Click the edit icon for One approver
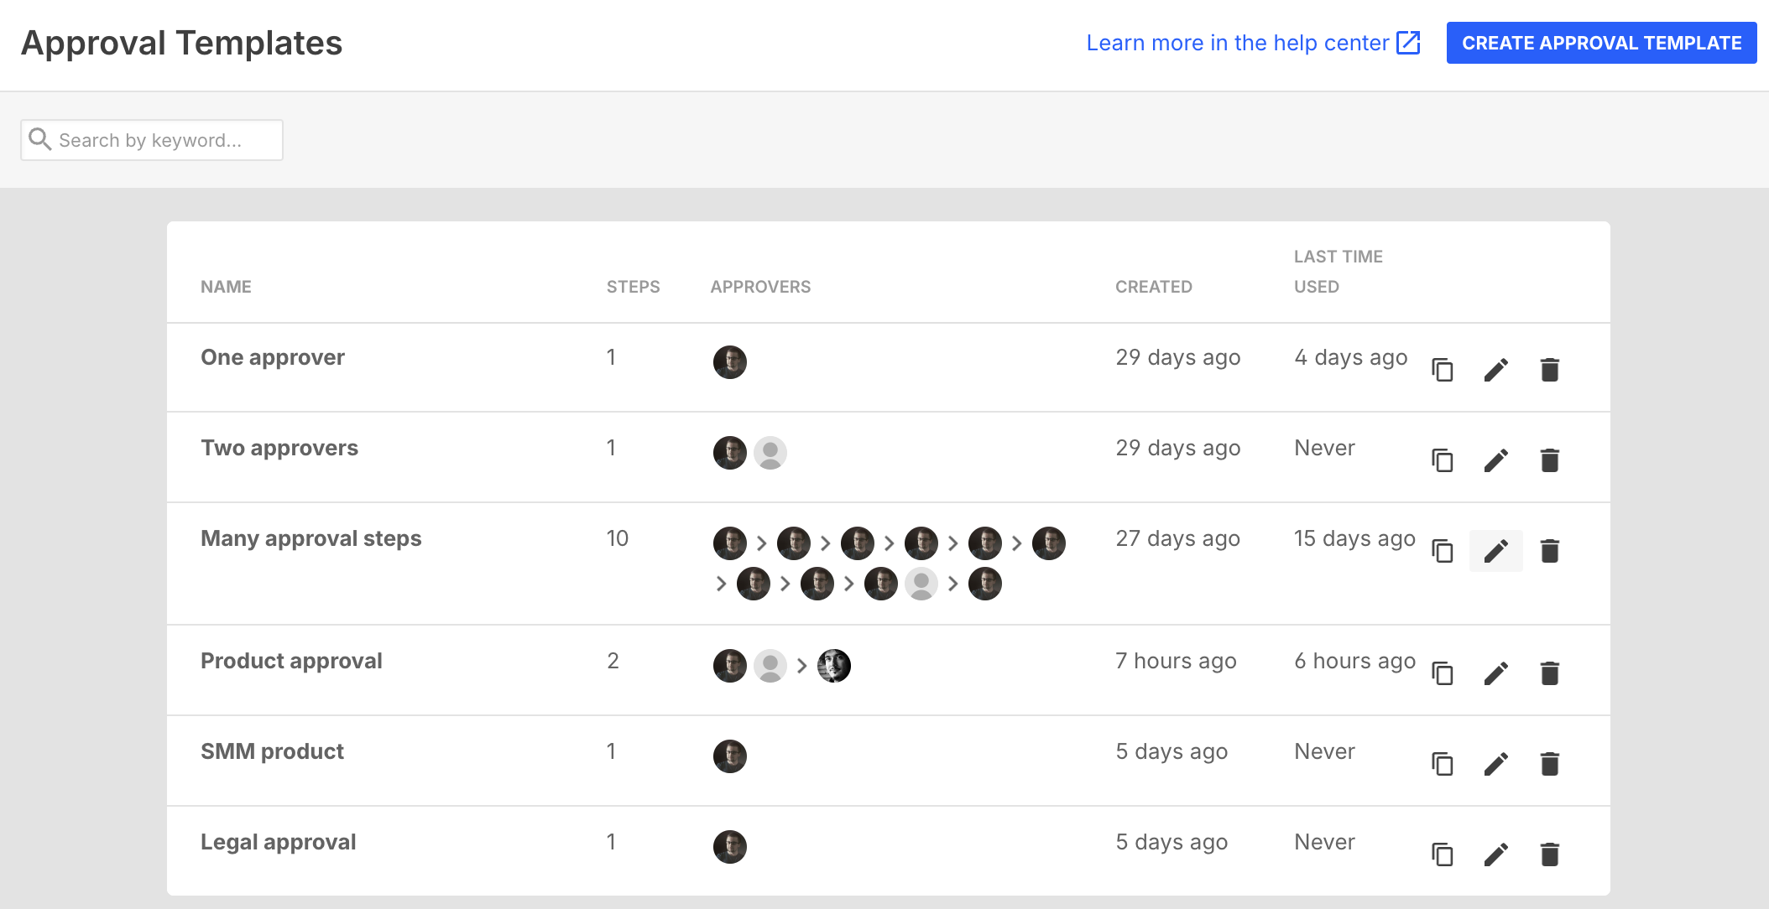Screen dimensions: 1769x909 click(x=1496, y=369)
